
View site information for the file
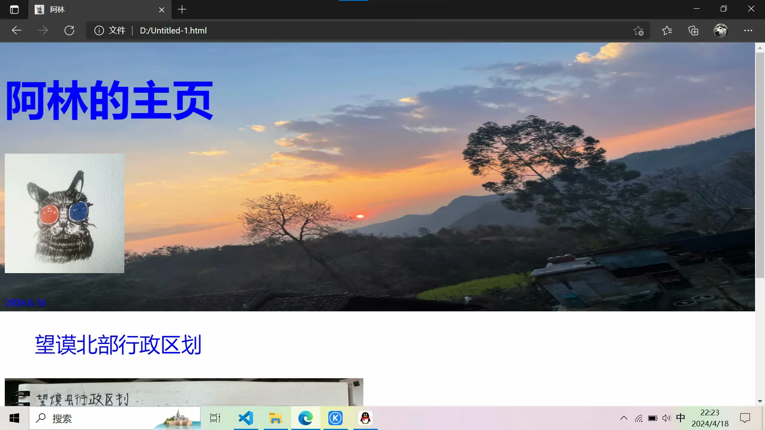(99, 31)
